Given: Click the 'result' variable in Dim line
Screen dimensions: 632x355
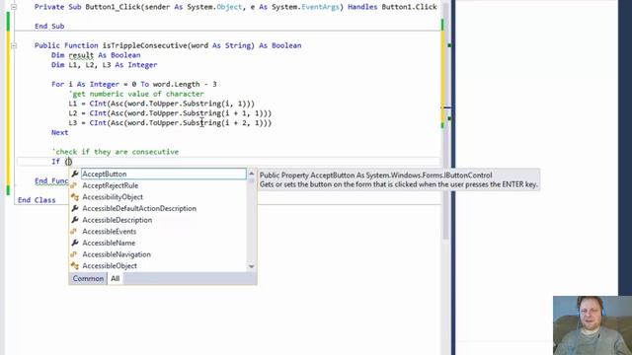Looking at the screenshot, I should (x=81, y=55).
